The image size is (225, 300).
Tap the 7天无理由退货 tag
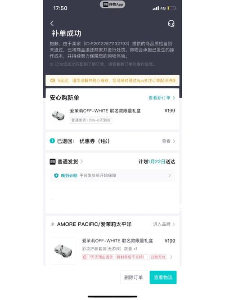pos(115,257)
